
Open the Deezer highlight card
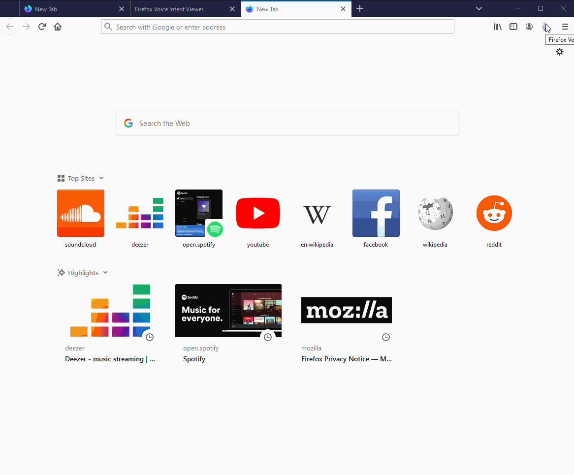(110, 324)
